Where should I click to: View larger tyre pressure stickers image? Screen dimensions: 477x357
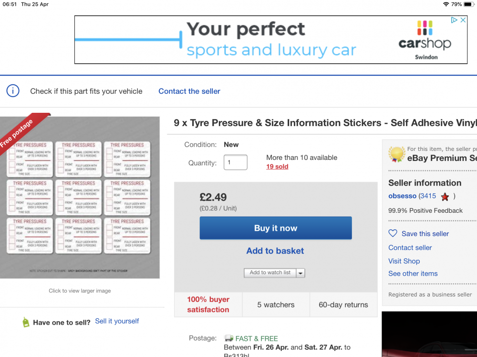coord(80,198)
